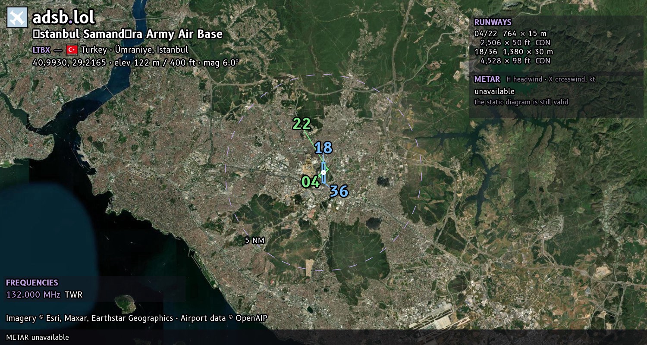Viewport: 647px width, 345px height.
Task: Click the 5 NM range ring label
Action: click(254, 241)
